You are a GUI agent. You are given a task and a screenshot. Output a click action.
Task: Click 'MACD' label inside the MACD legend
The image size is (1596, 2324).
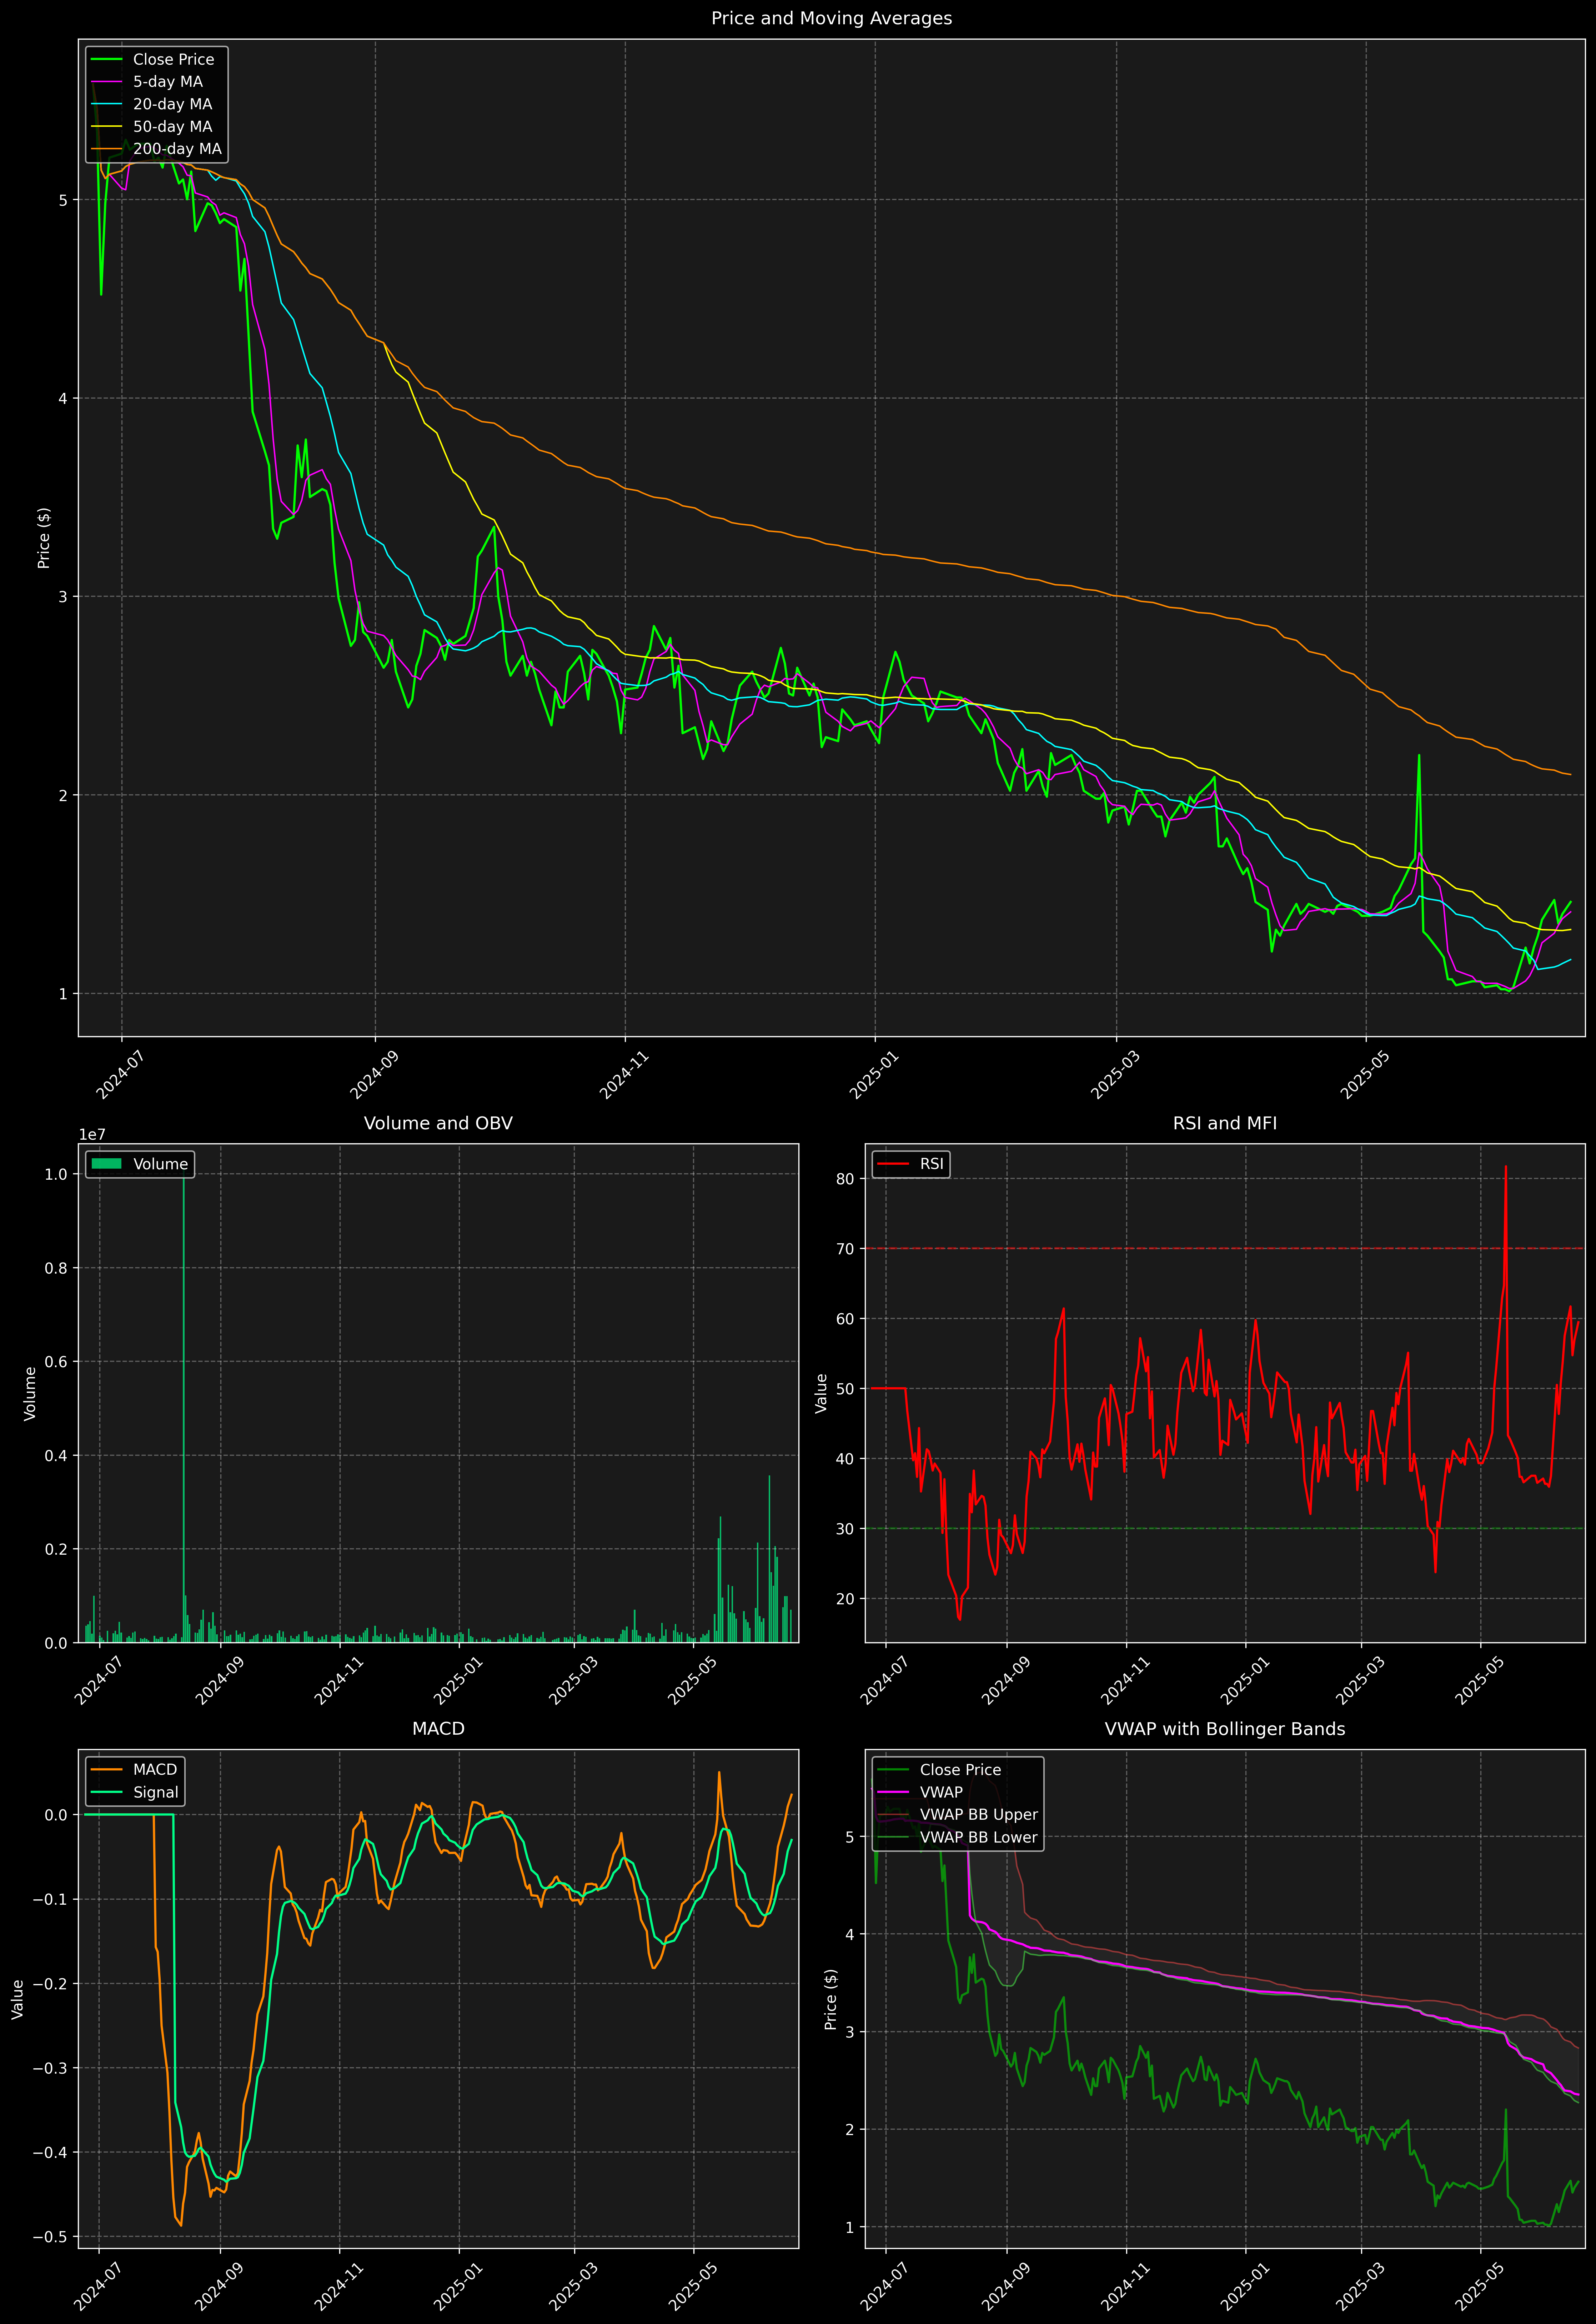(155, 1770)
